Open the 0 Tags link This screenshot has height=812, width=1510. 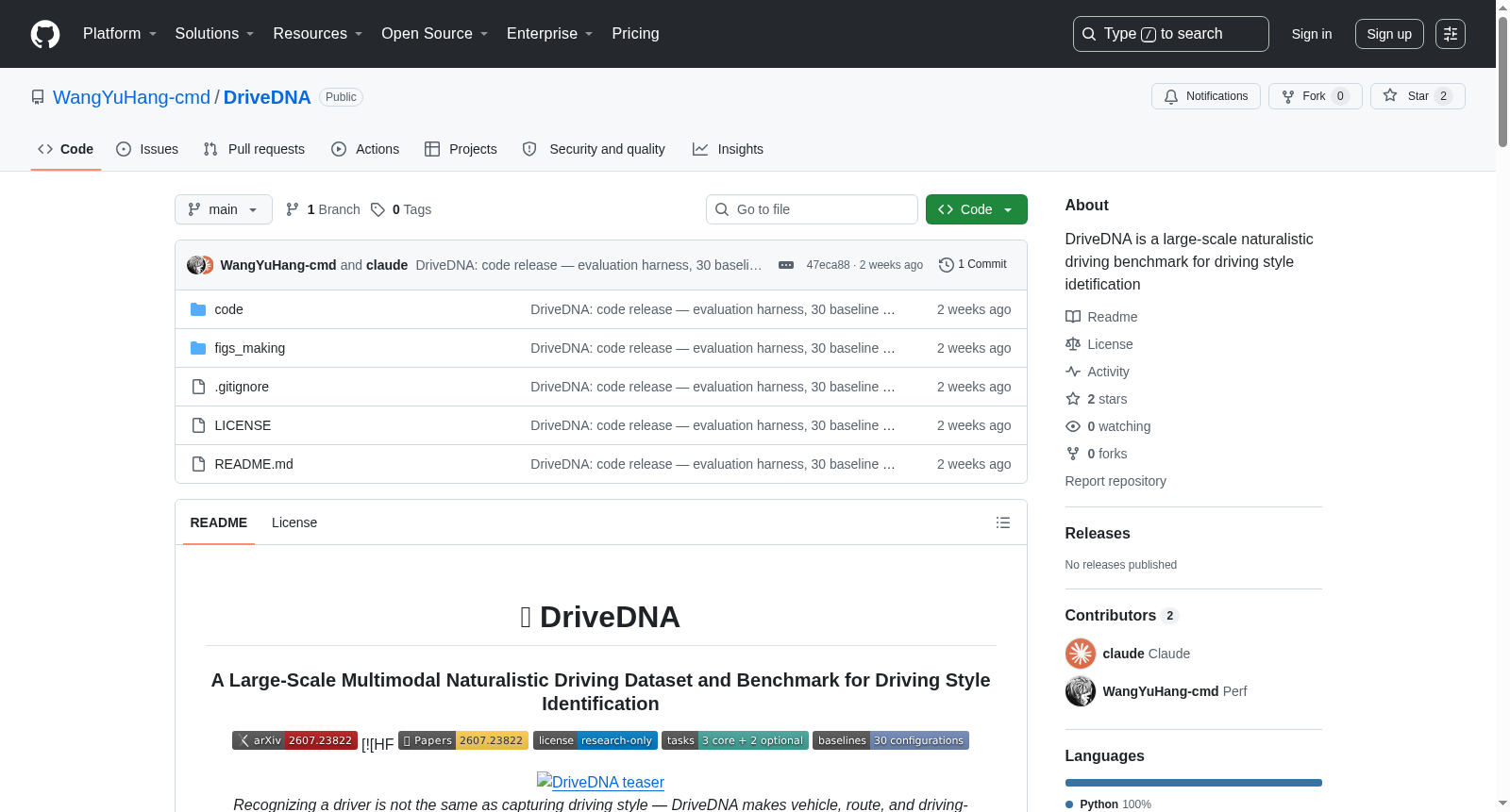point(401,209)
